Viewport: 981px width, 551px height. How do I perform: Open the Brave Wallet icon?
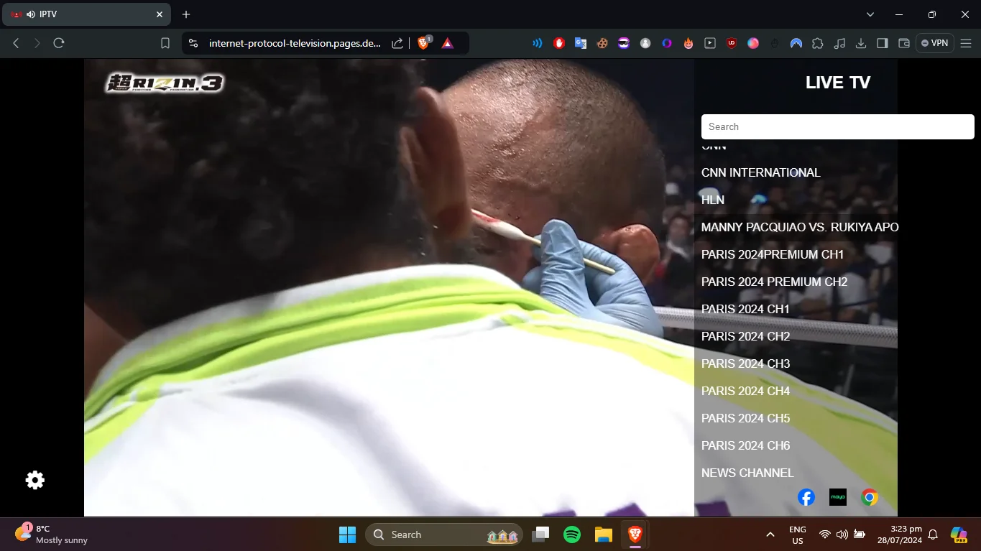(x=904, y=43)
